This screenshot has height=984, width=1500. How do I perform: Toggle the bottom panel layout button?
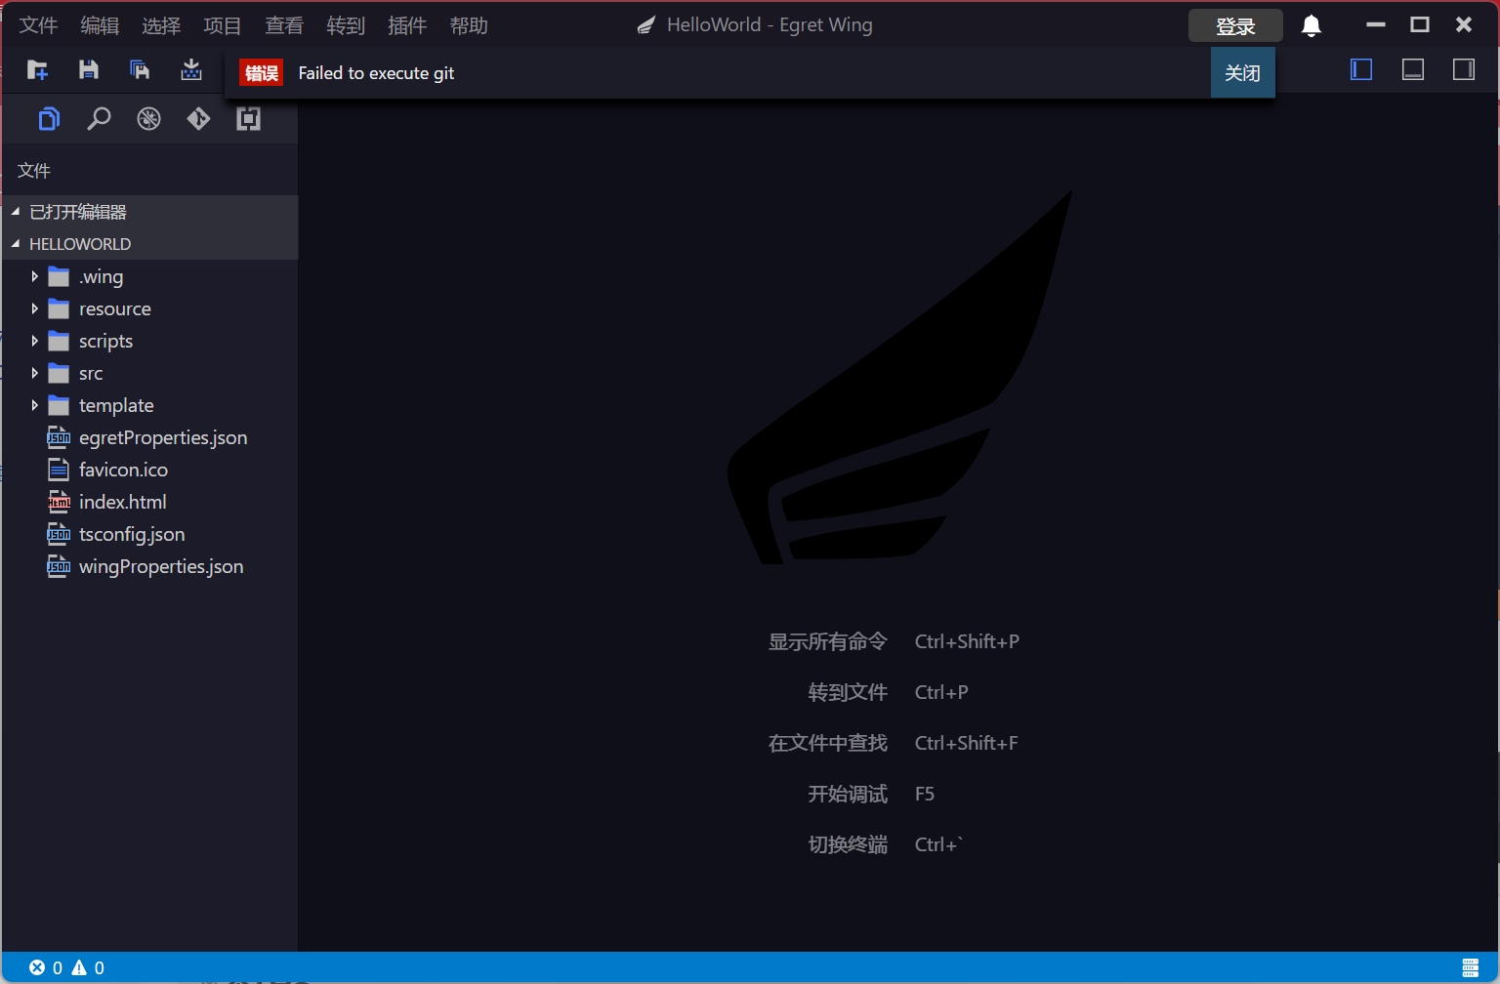pos(1413,69)
